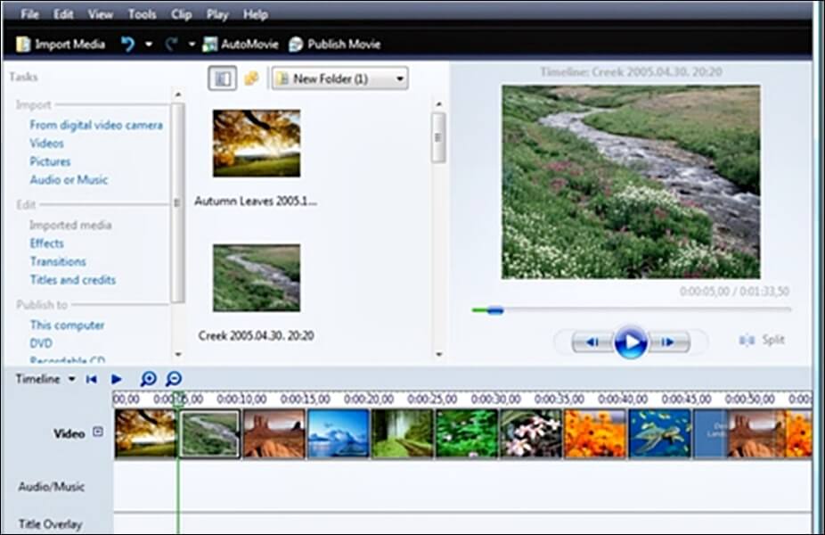Open Titles and credits
Image resolution: width=825 pixels, height=535 pixels.
[x=72, y=280]
